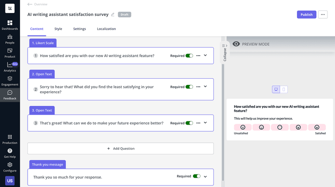Screen dimensions: 335x187
Task: Open more options for question 3
Action: pyautogui.click(x=198, y=123)
